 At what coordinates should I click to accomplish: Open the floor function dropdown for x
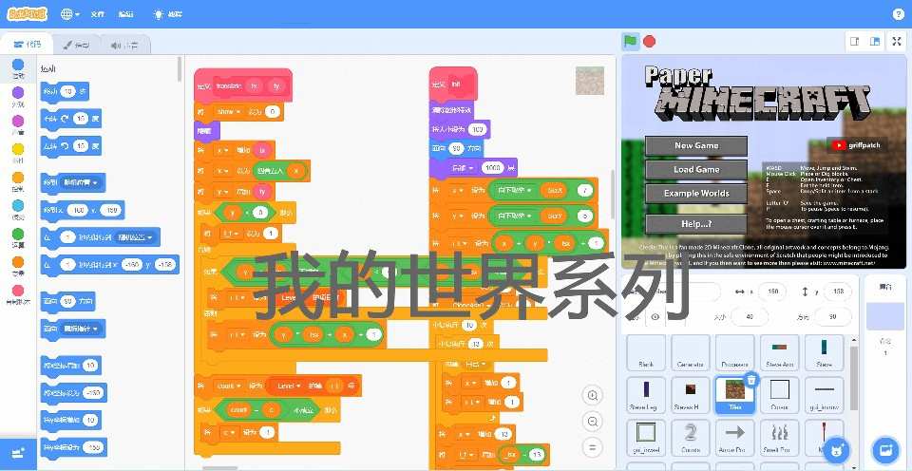(513, 190)
